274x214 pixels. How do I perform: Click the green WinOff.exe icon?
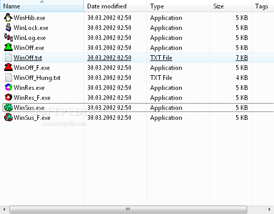8,47
